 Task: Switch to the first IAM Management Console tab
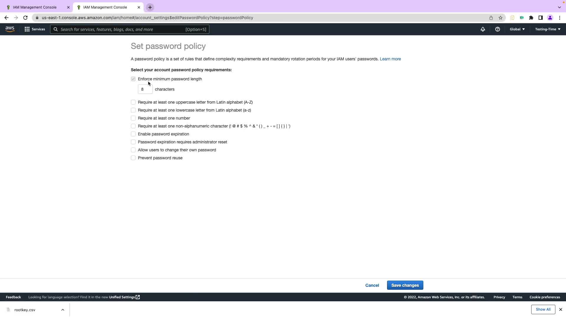click(35, 7)
